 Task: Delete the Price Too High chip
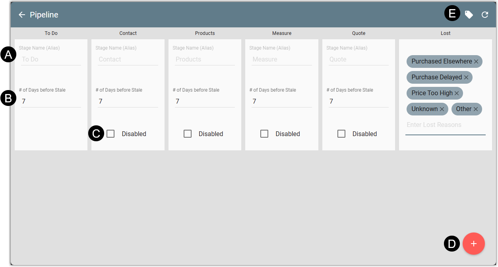457,93
